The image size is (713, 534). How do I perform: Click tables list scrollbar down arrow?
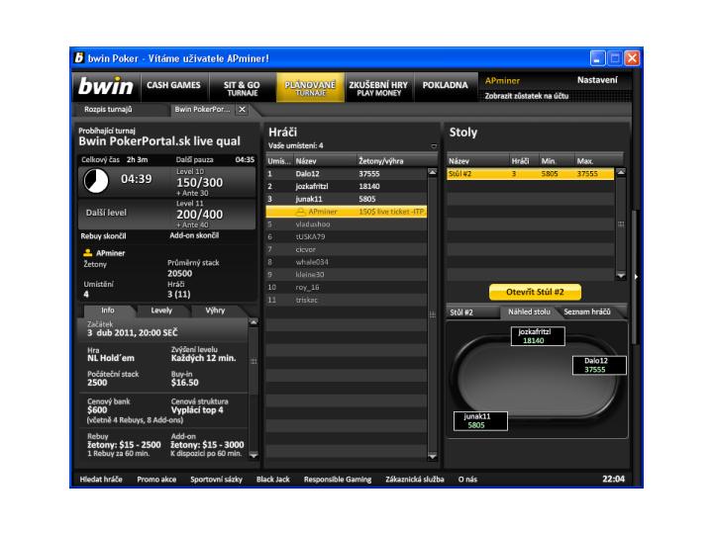coord(621,276)
